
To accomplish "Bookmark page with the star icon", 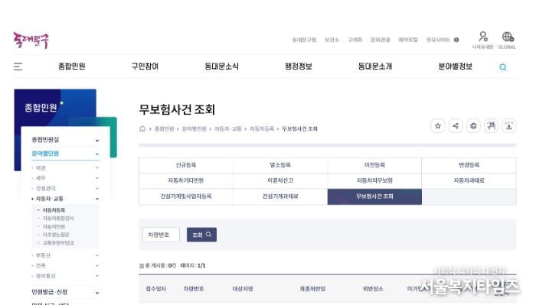I will pyautogui.click(x=438, y=126).
